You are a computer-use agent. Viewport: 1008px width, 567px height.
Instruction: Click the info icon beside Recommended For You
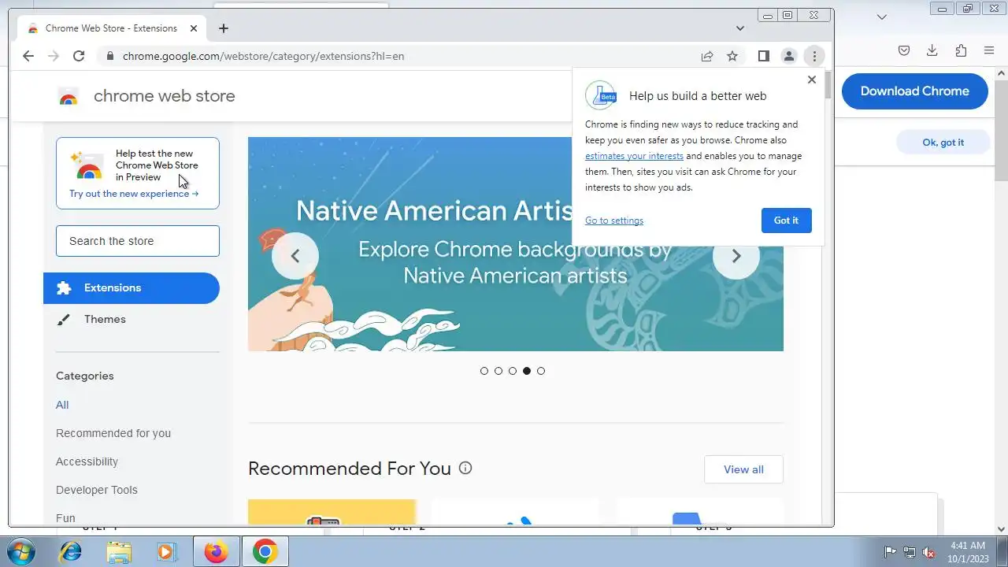click(x=465, y=469)
